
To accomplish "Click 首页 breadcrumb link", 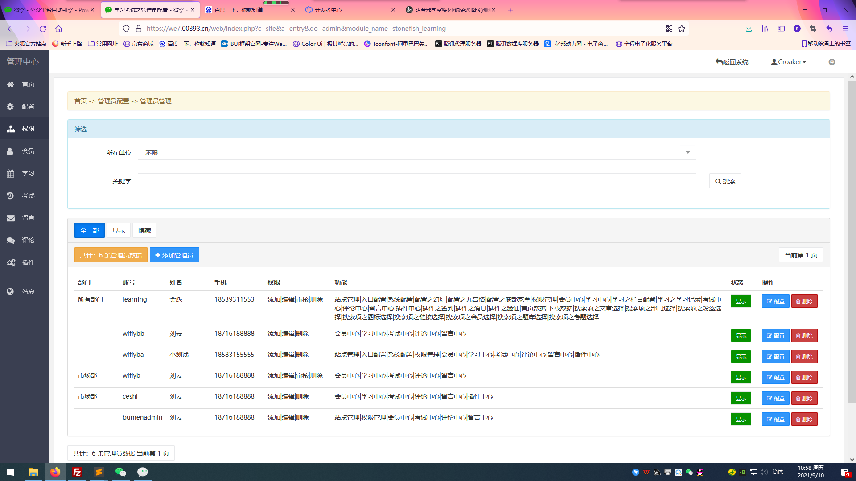I will tap(81, 101).
